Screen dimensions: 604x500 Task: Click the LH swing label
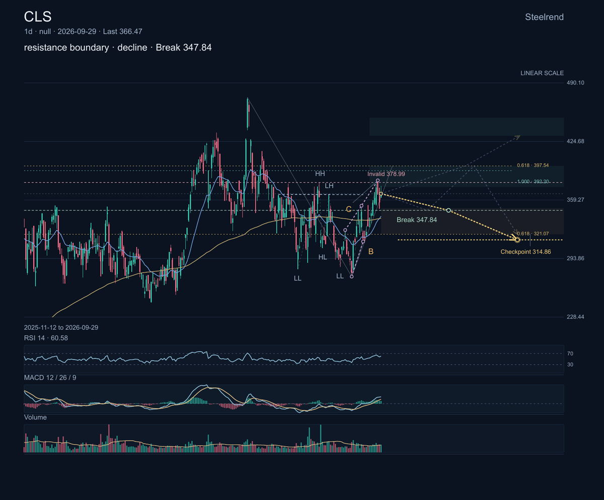[329, 186]
